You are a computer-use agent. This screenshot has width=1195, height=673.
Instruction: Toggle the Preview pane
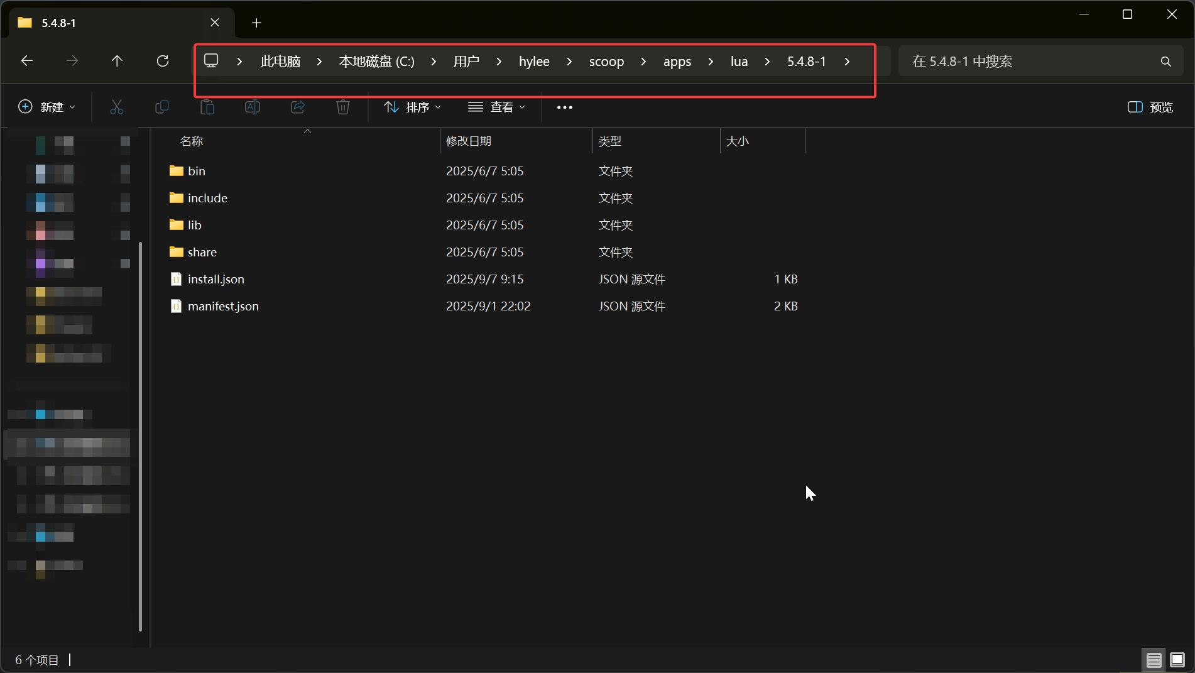[1150, 107]
